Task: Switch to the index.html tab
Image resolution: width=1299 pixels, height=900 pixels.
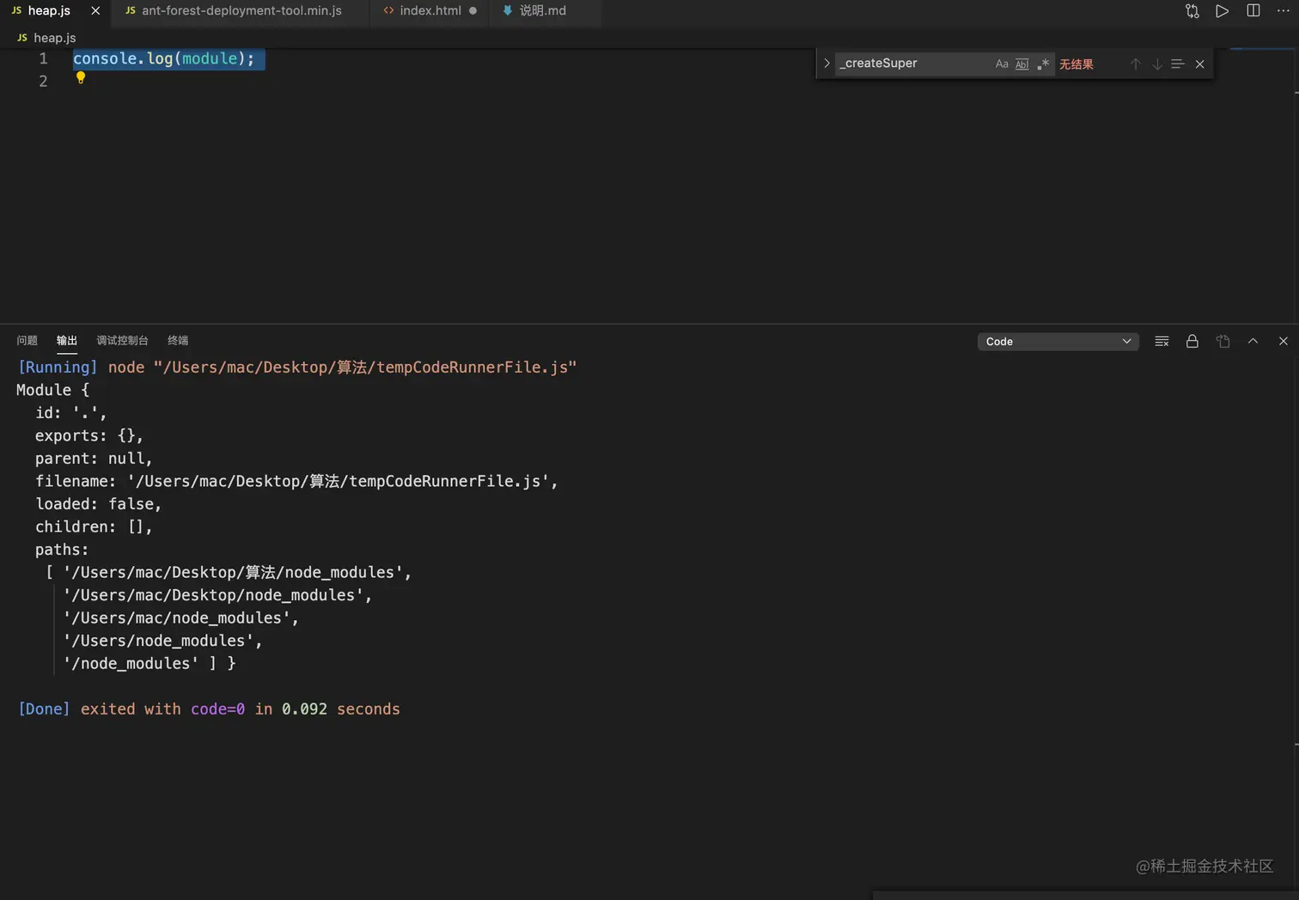Action: point(430,11)
